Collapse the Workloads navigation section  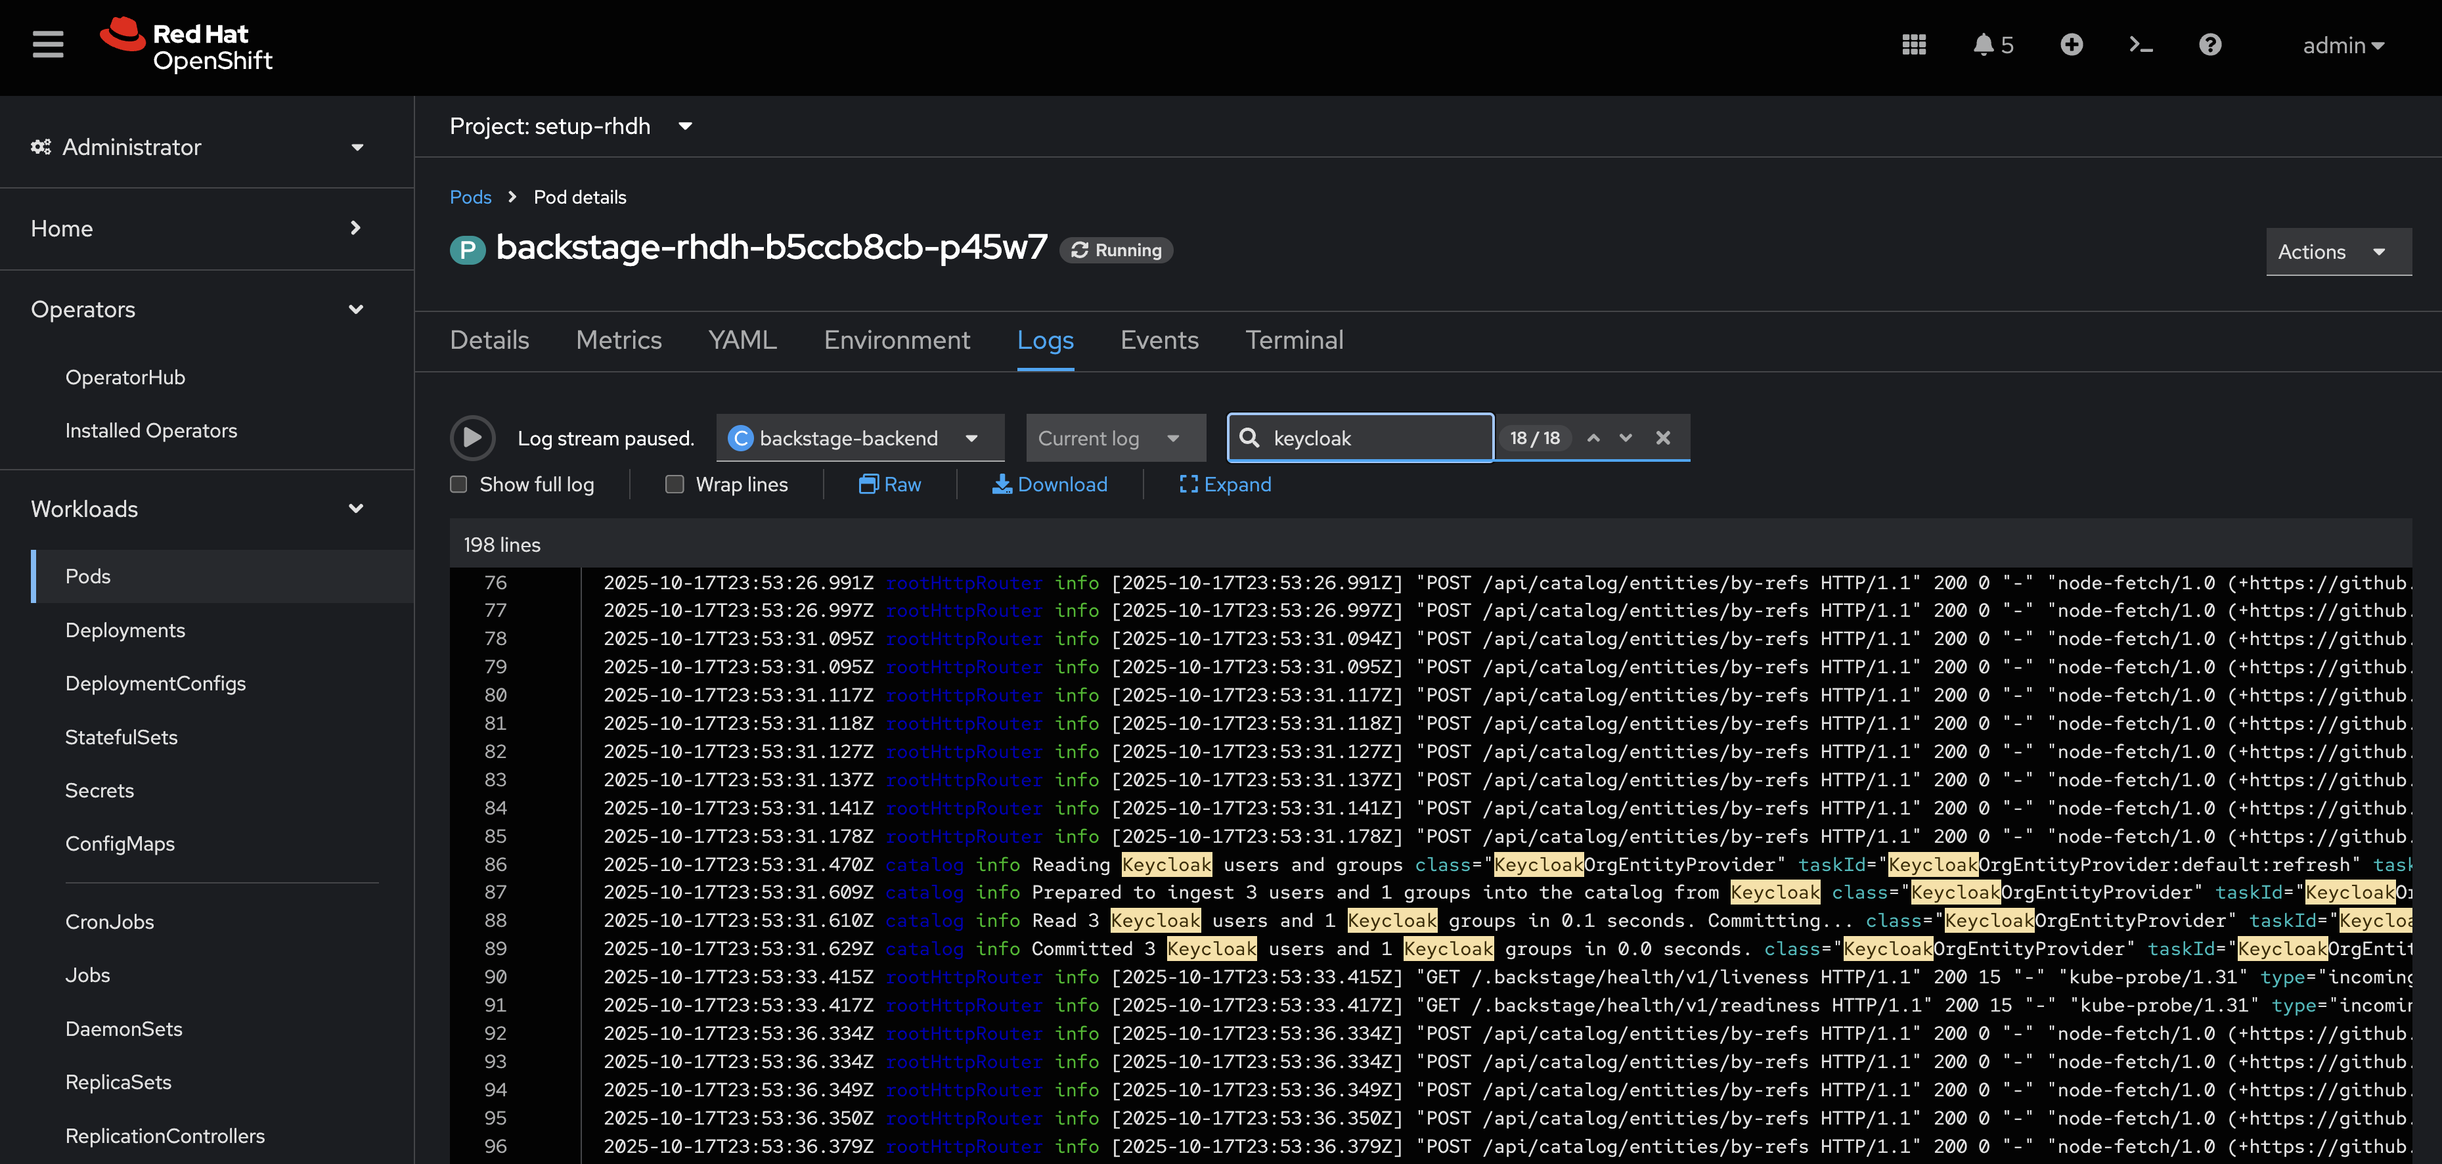(x=355, y=509)
